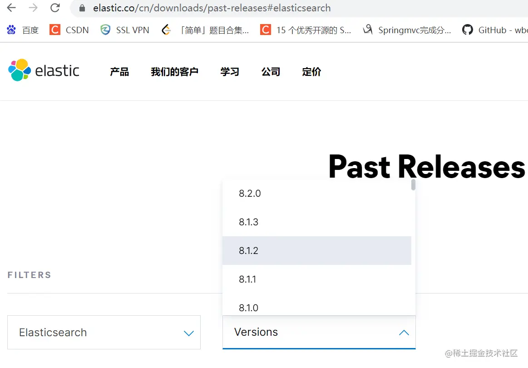Image resolution: width=528 pixels, height=368 pixels.
Task: Select version 8.1.3 from list
Action: pos(317,222)
